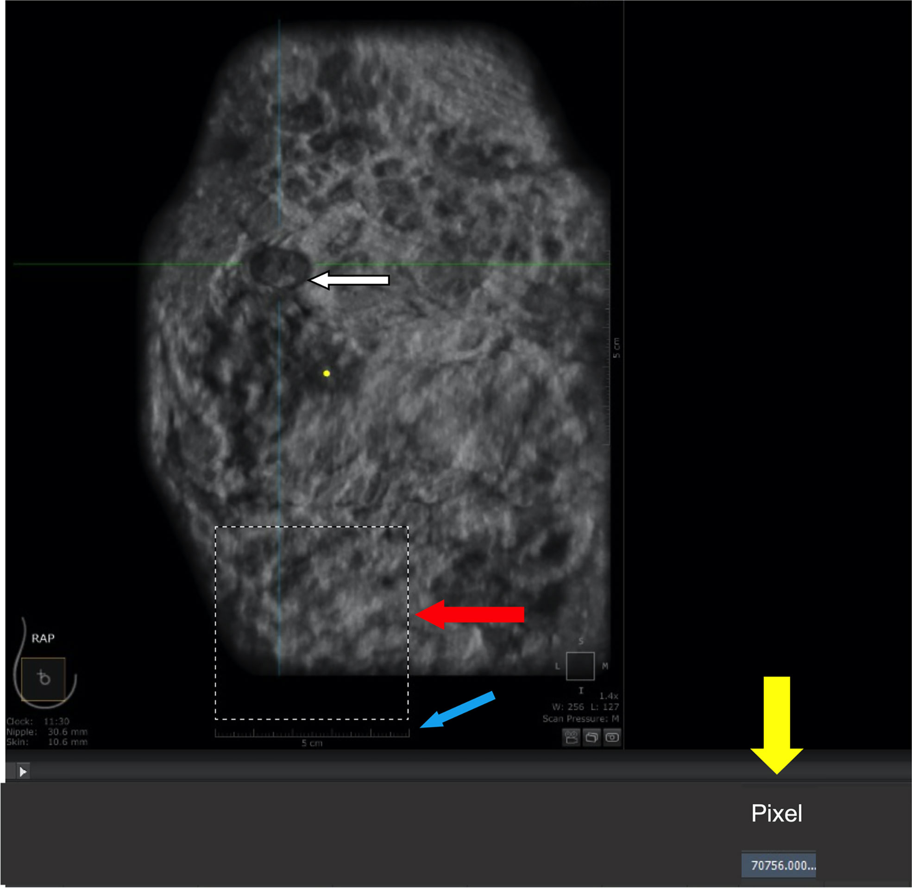Viewport: 912px width, 888px height.
Task: Click the Nipple: 30.6 mm readout
Action: [47, 731]
